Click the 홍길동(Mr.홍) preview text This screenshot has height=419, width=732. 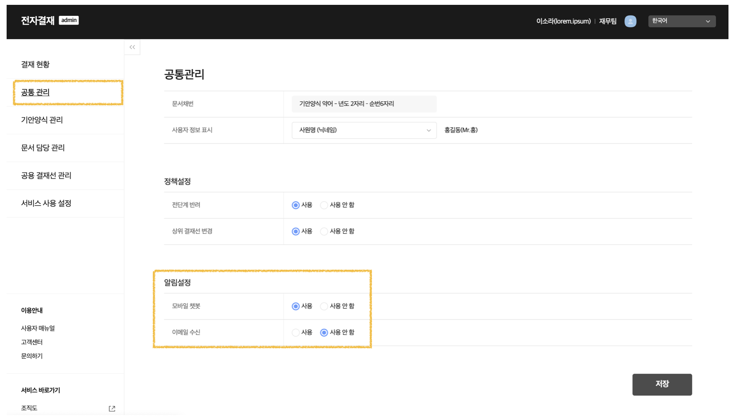tap(461, 130)
